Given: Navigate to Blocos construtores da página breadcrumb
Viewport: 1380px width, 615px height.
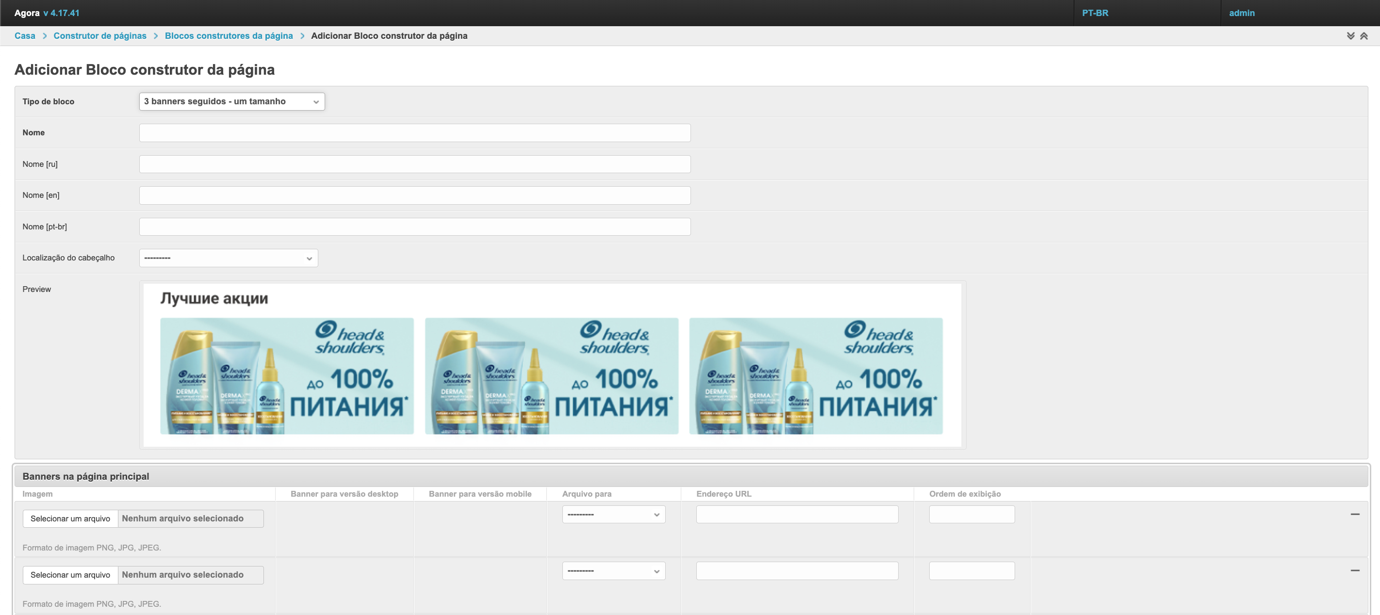Looking at the screenshot, I should 229,36.
